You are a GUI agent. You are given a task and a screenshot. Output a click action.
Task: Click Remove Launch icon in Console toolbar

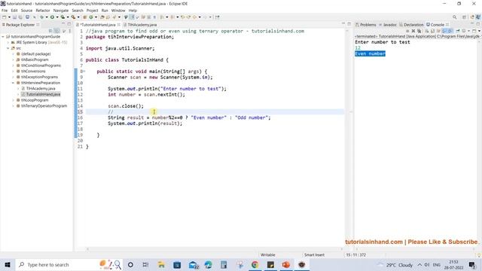tap(413, 31)
